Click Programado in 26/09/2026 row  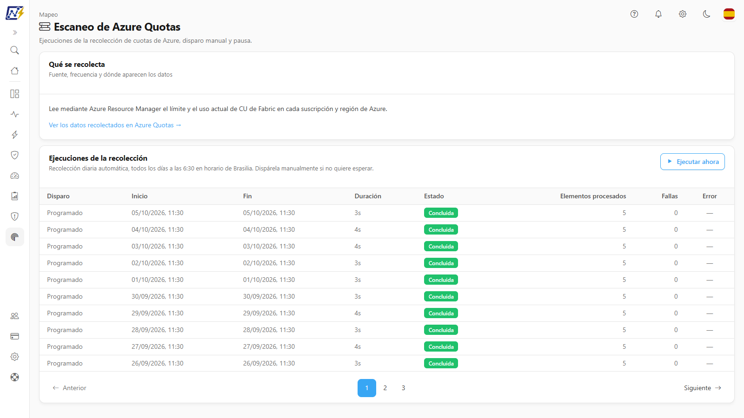click(x=65, y=363)
